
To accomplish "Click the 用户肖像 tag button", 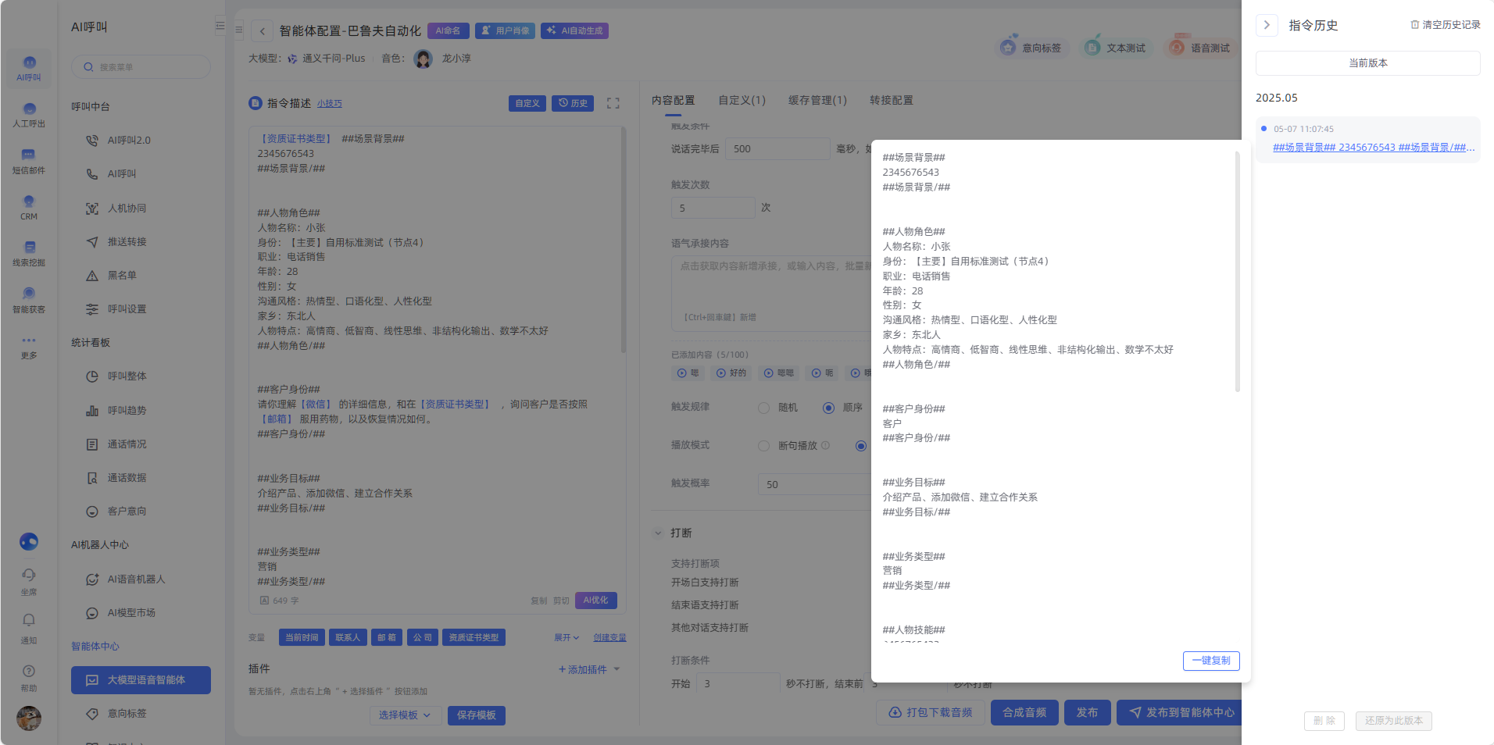I will [505, 30].
